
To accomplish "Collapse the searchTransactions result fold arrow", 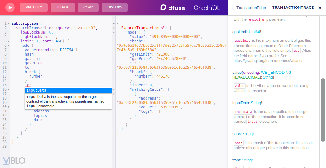I will pyautogui.click(x=114, y=28).
